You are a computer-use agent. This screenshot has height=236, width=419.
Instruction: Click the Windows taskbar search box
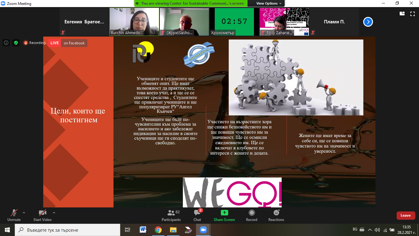click(67, 230)
